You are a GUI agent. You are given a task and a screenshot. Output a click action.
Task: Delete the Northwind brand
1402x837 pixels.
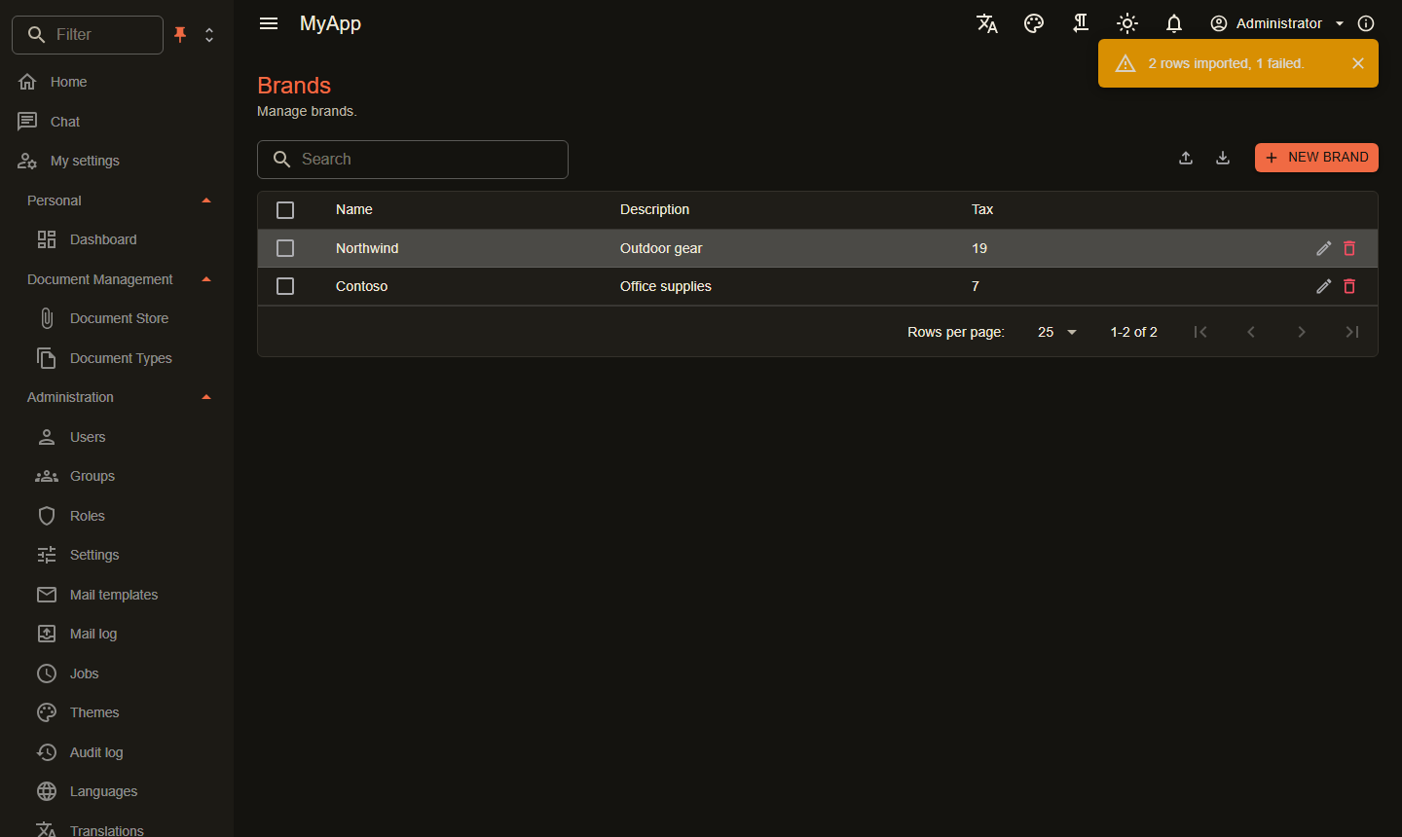pyautogui.click(x=1349, y=248)
